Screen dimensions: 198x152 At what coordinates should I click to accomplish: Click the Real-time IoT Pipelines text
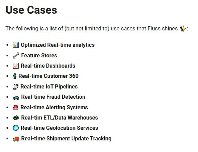point(49,87)
